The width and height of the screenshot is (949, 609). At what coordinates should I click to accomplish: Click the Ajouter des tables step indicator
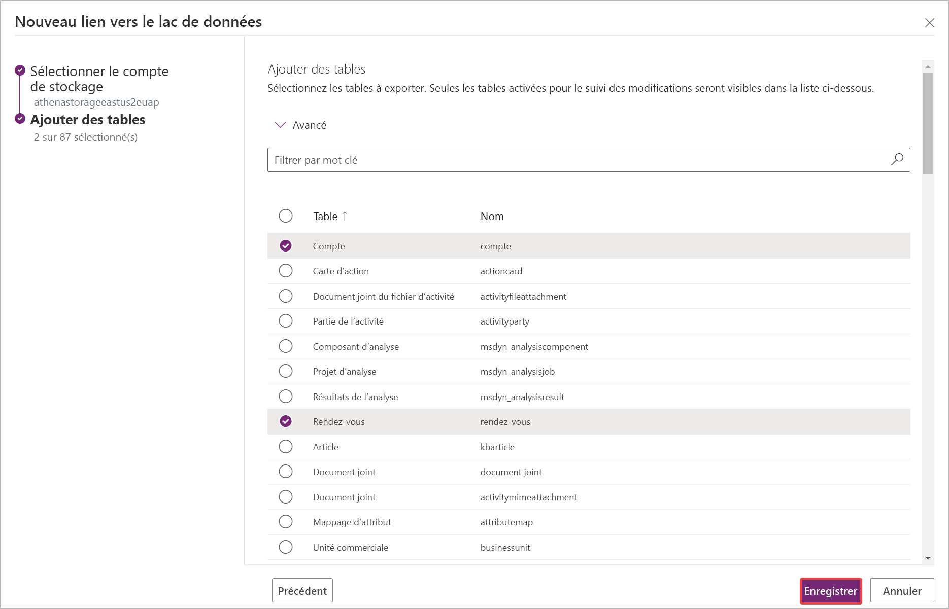20,119
